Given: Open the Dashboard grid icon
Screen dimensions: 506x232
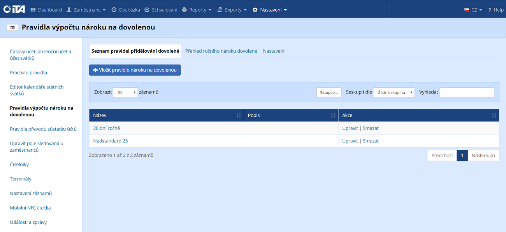Looking at the screenshot, I should pyautogui.click(x=33, y=10).
